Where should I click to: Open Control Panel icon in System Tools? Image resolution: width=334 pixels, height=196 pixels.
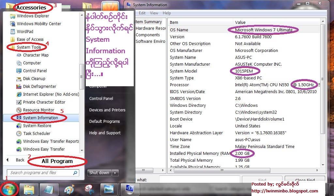[x=19, y=71]
